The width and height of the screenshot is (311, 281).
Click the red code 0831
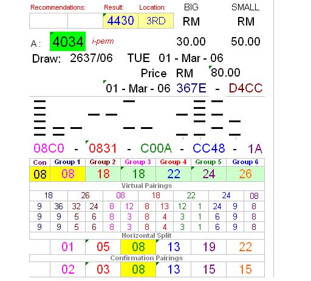(x=103, y=148)
